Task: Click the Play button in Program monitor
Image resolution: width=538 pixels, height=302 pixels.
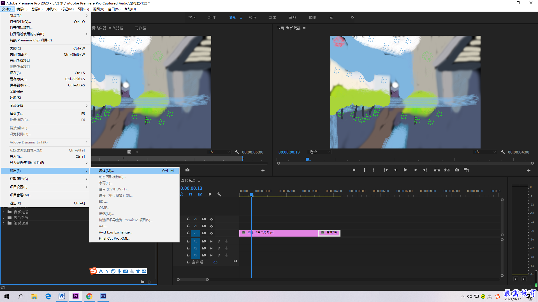Action: click(405, 170)
